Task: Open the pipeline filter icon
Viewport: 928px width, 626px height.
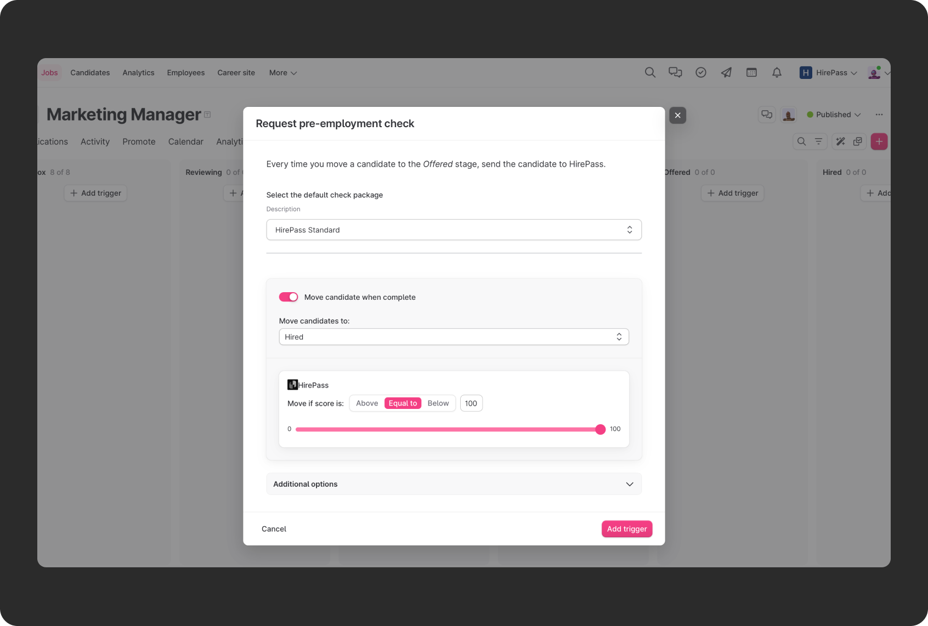Action: [818, 141]
